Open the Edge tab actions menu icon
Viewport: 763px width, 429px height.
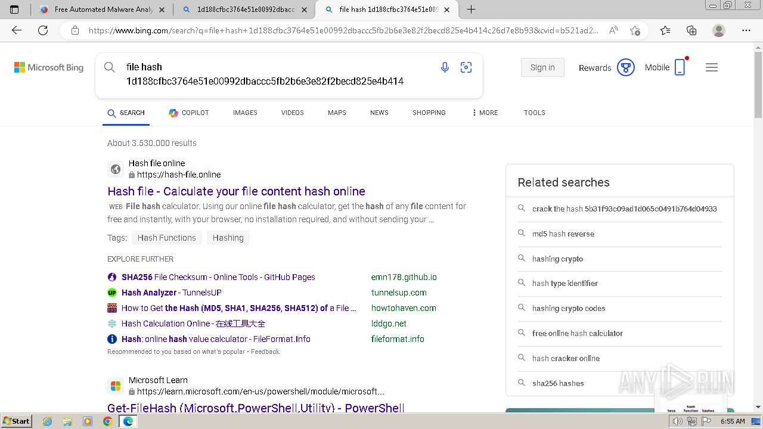pyautogui.click(x=14, y=10)
